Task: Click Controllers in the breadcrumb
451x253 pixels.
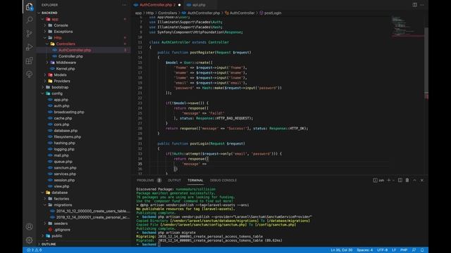Action: [x=168, y=13]
